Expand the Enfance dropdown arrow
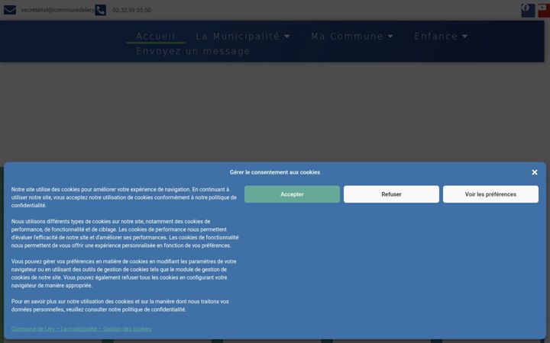Screen dimensions: 550x343 pos(464,37)
